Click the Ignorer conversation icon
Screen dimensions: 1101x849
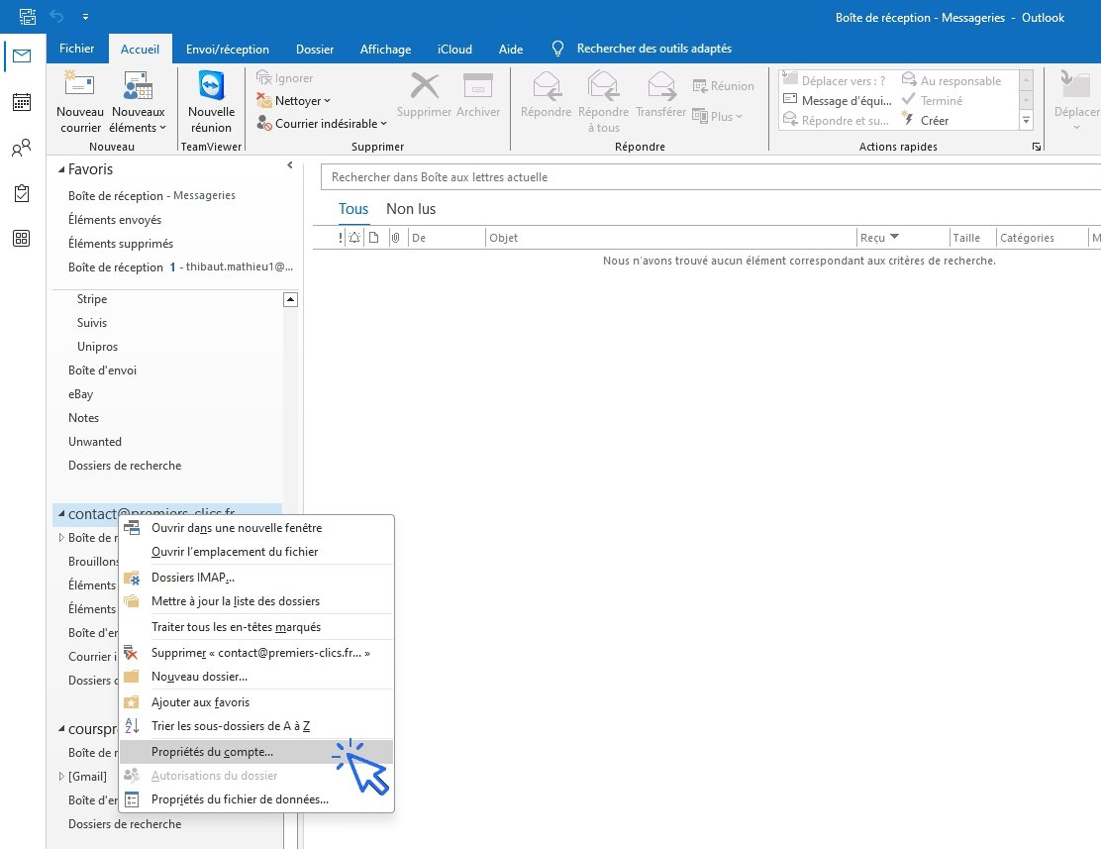pyautogui.click(x=264, y=77)
